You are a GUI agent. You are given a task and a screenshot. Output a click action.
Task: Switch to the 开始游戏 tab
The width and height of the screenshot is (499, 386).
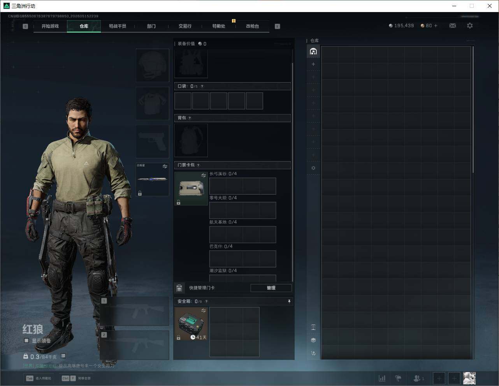[50, 26]
